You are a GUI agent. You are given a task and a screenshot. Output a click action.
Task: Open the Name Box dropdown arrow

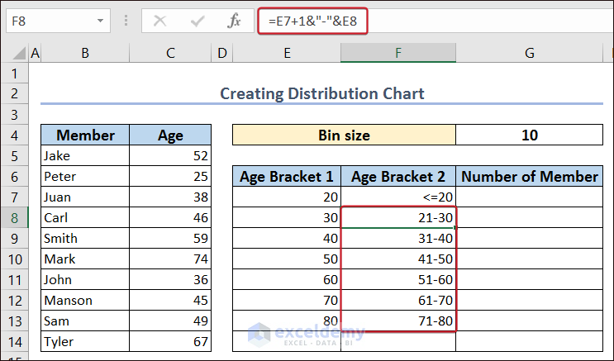click(x=101, y=21)
